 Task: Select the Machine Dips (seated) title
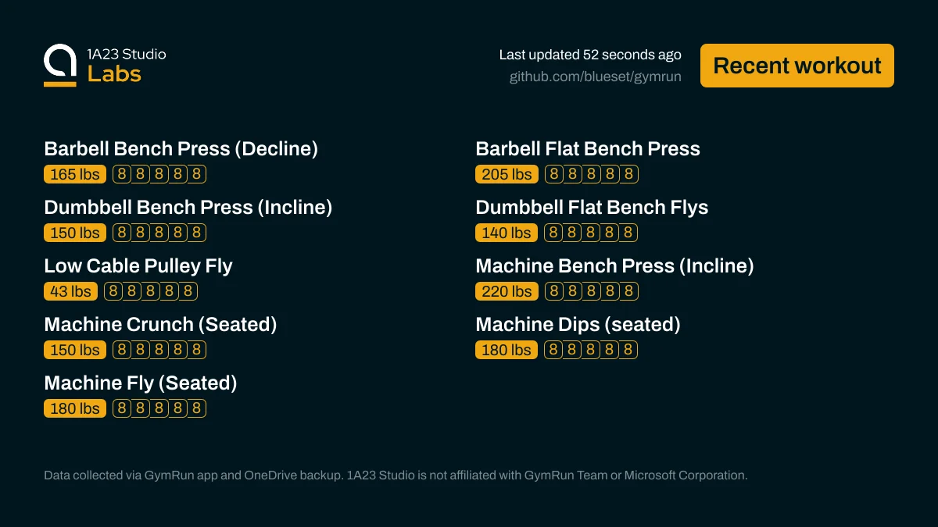[x=578, y=324]
